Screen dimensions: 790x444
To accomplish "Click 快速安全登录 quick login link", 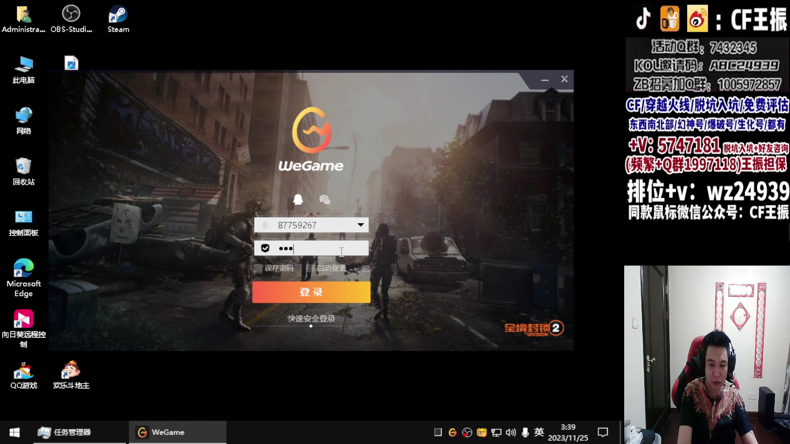I will point(311,319).
